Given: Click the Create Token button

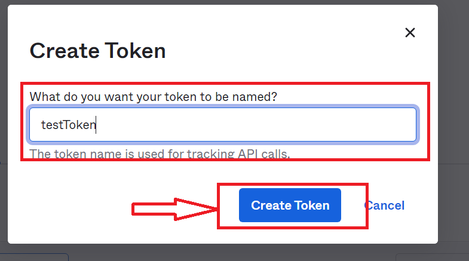Looking at the screenshot, I should click(x=290, y=205).
